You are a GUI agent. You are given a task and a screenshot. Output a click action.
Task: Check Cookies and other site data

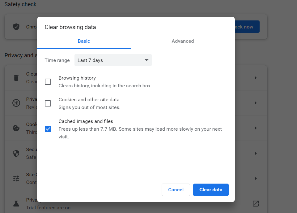48,103
